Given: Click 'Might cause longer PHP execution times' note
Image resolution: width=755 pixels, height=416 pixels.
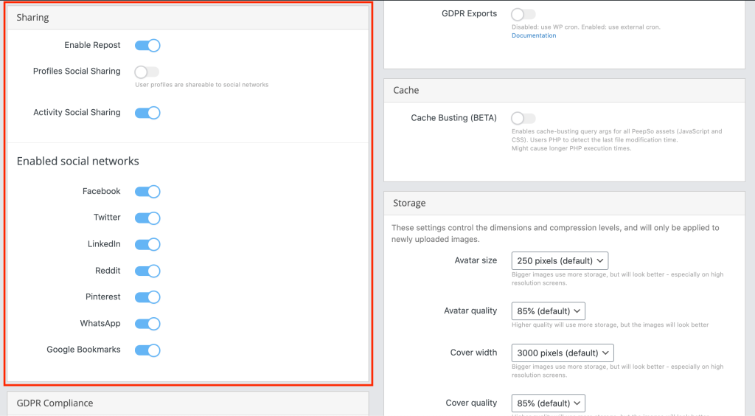Looking at the screenshot, I should pos(571,148).
